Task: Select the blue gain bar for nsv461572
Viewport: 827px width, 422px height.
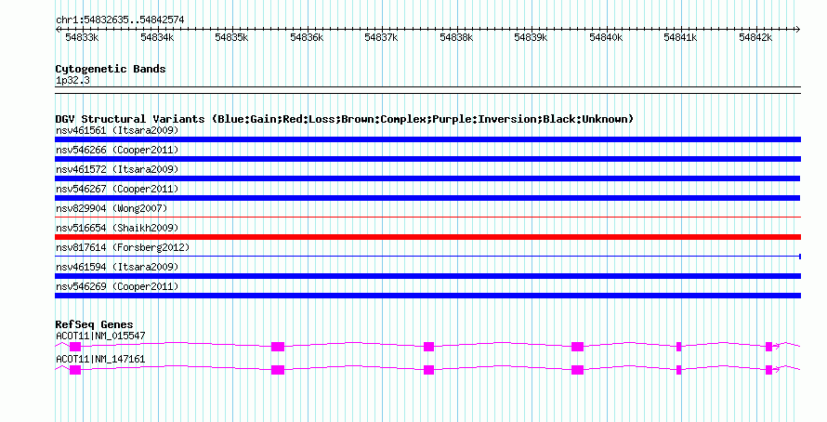Action: pos(427,178)
